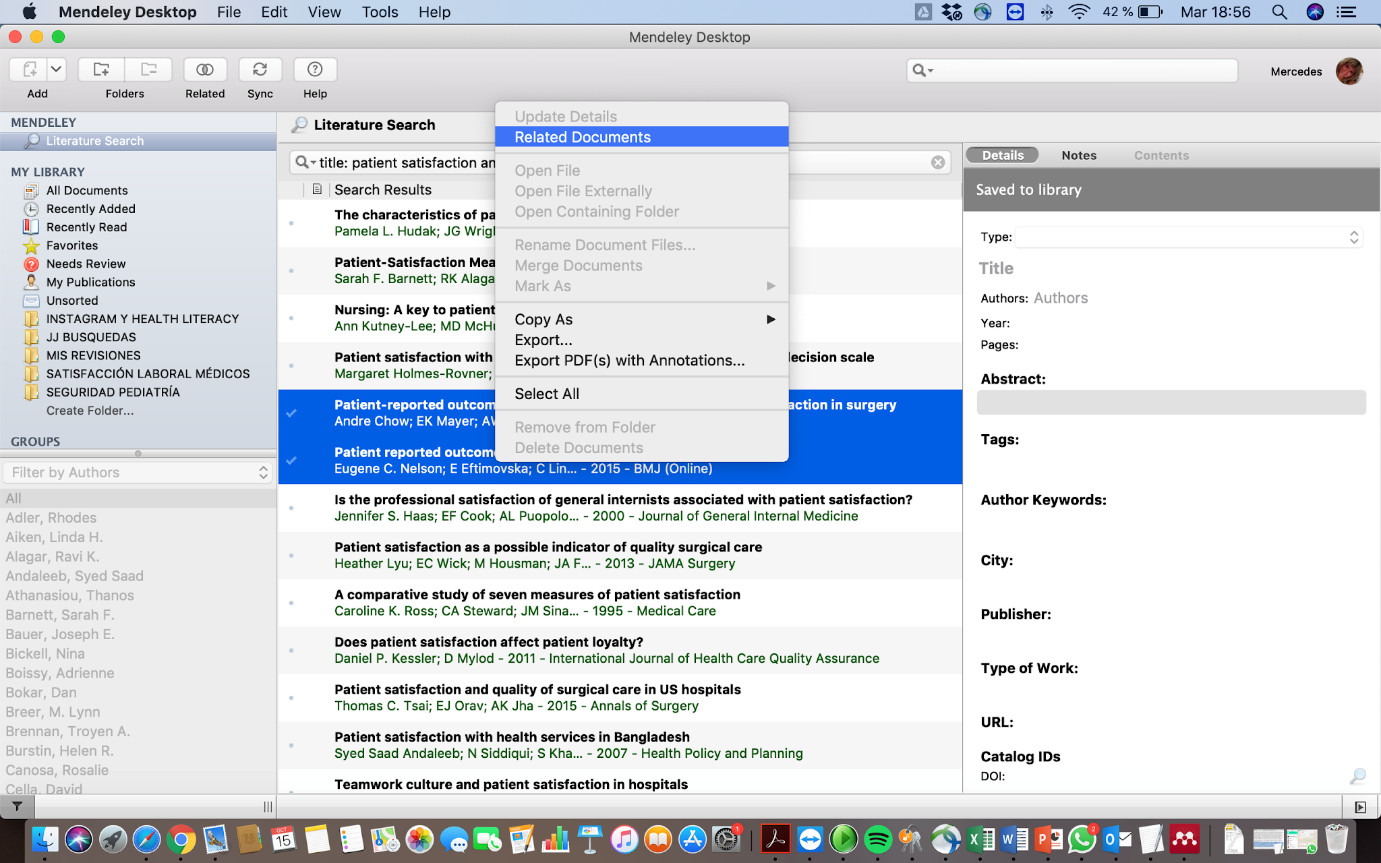Click the filter funnel icon at bottom left
Viewport: 1381px width, 863px height.
(x=18, y=806)
